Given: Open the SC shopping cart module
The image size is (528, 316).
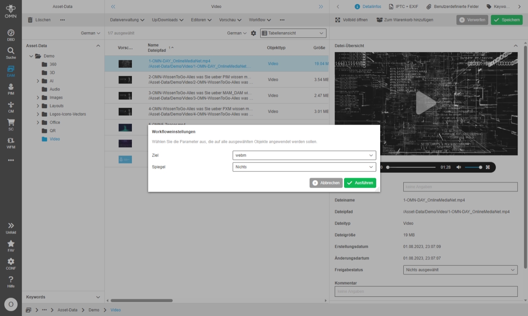Looking at the screenshot, I should pyautogui.click(x=11, y=125).
